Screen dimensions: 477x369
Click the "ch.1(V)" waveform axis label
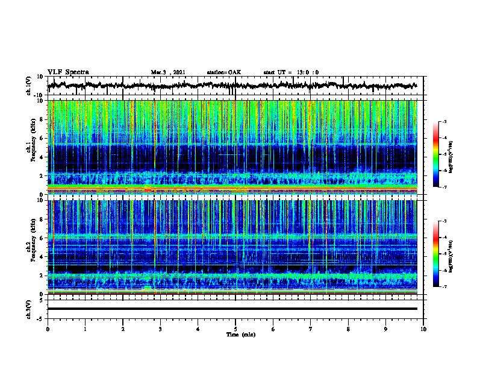tap(28, 86)
